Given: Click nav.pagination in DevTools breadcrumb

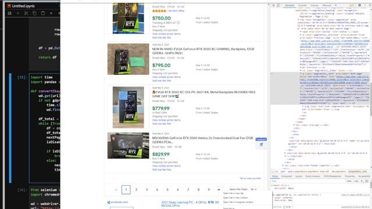Looking at the screenshot, I should 338,171.
